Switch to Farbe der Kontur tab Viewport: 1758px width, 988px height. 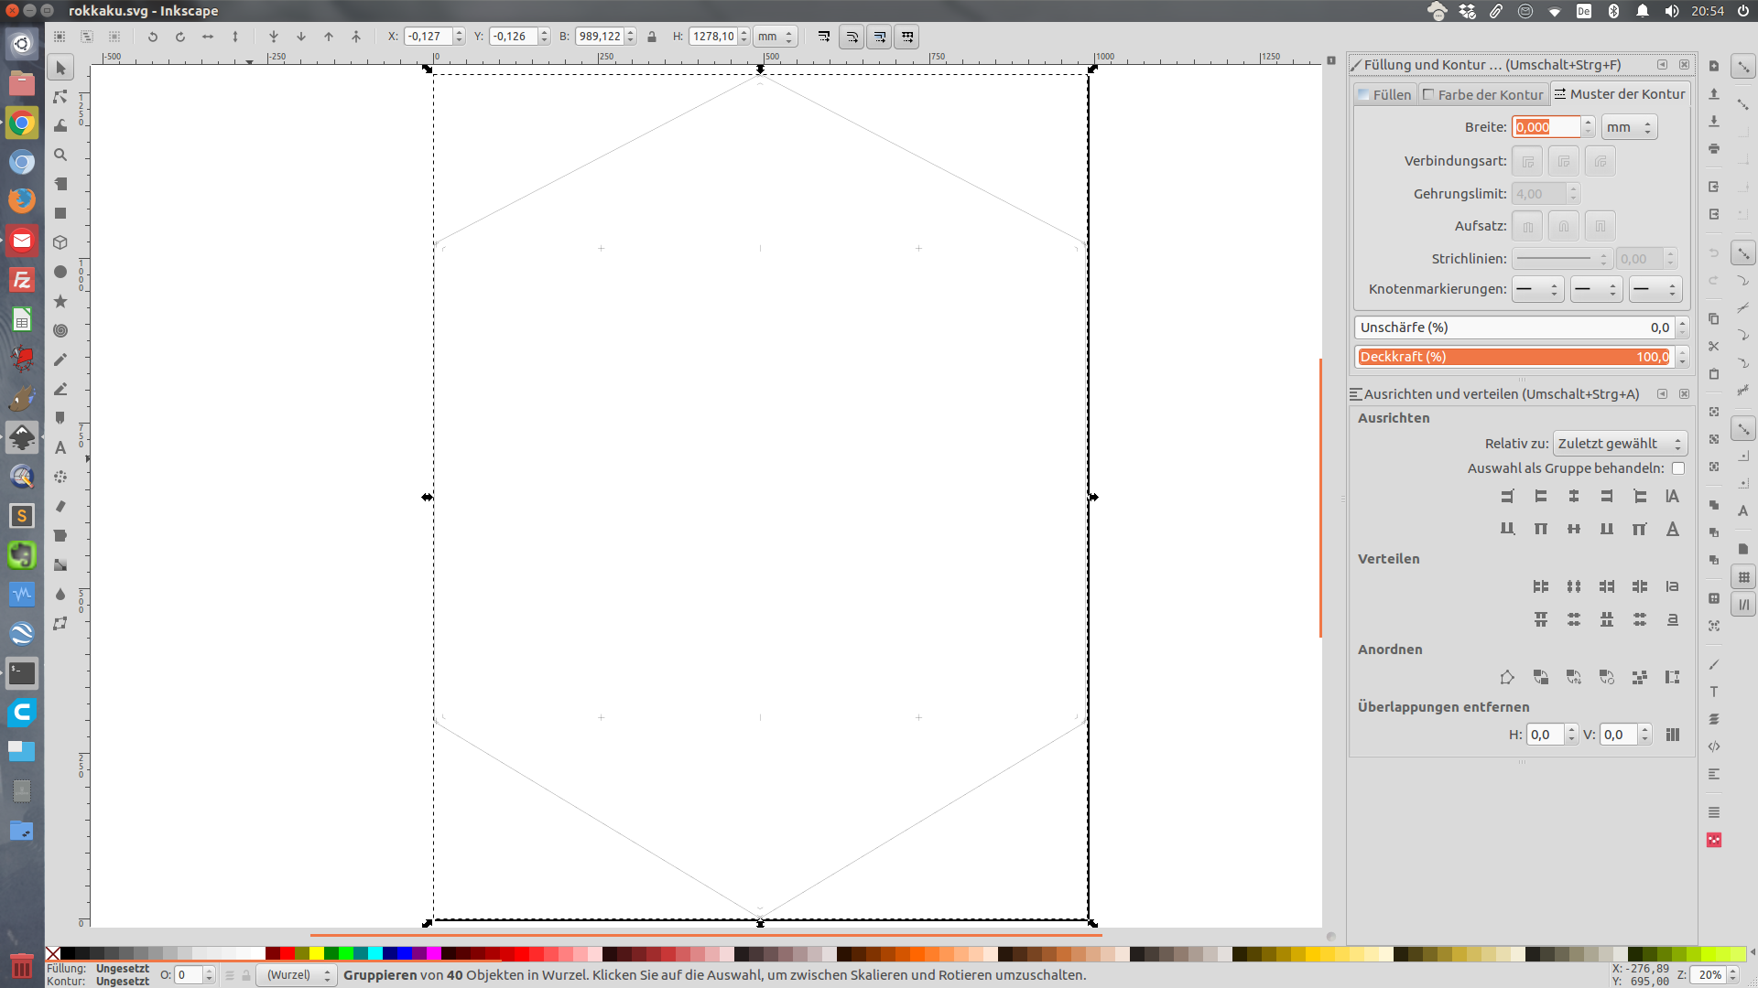click(1482, 94)
